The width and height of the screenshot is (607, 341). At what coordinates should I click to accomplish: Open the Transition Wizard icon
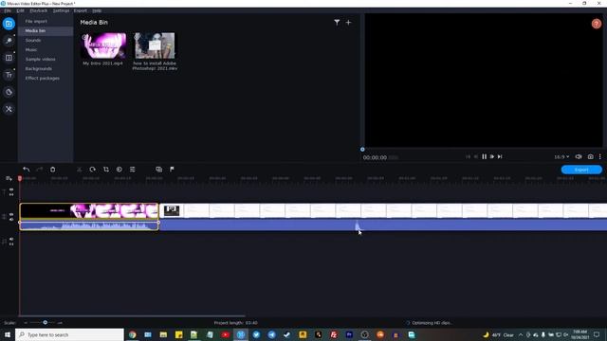pyautogui.click(x=158, y=170)
